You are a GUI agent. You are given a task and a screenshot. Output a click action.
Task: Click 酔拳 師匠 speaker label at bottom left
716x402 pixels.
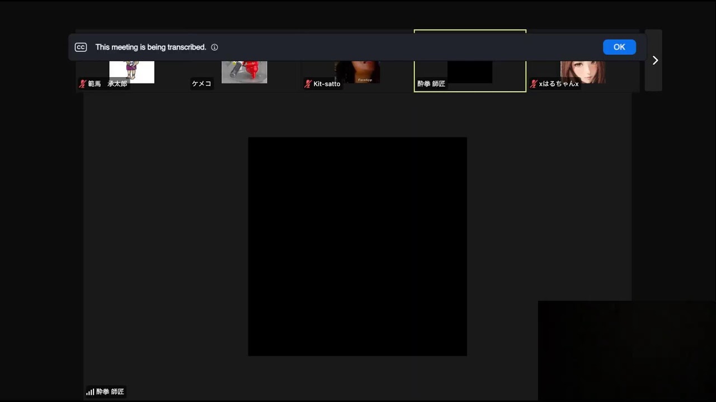pyautogui.click(x=110, y=392)
